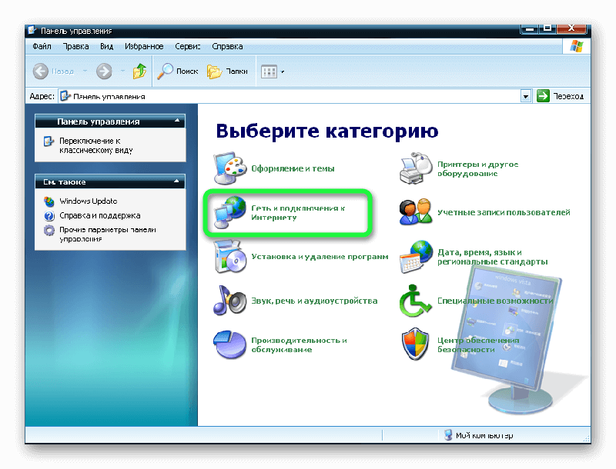The image size is (616, 469).
Task: Open Звук, речь и аудиоустройства category
Action: pyautogui.click(x=314, y=301)
